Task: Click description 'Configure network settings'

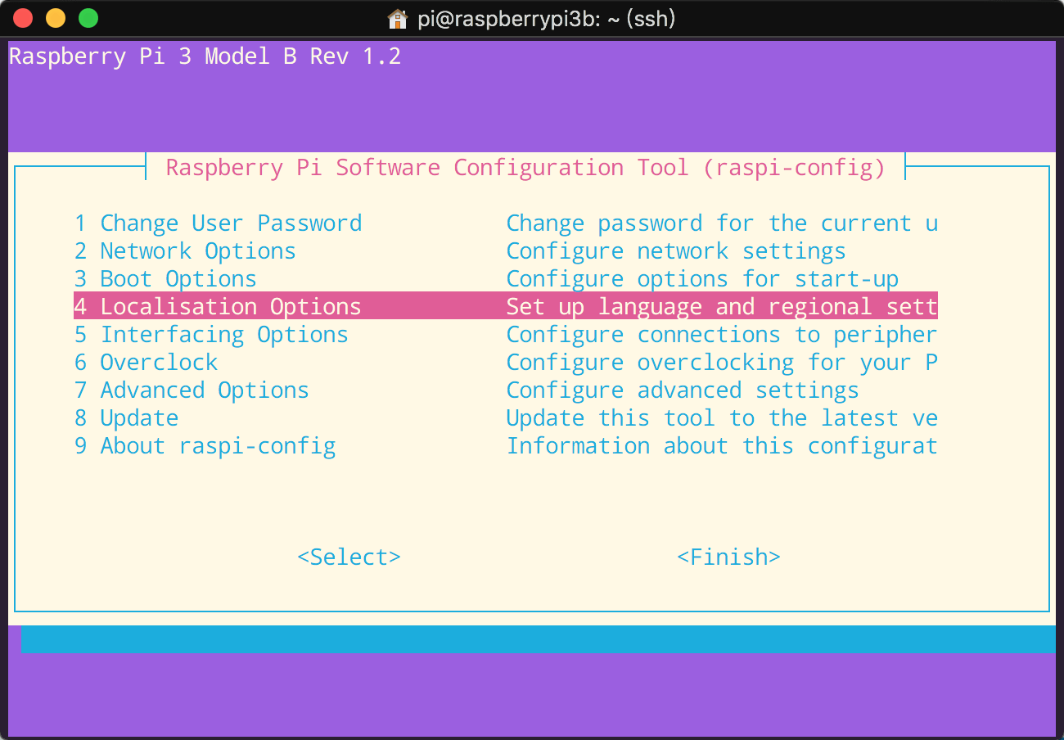Action: pyautogui.click(x=676, y=251)
